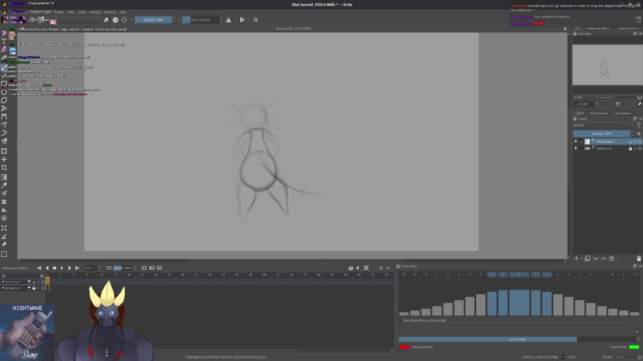Jump to first frame in animation timeline
This screenshot has width=643, height=361.
[39, 268]
